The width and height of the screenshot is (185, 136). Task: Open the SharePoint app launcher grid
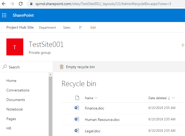pos(4,15)
